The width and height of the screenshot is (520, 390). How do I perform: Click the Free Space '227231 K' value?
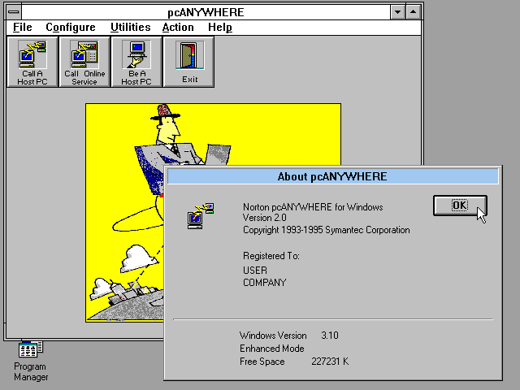[330, 362]
